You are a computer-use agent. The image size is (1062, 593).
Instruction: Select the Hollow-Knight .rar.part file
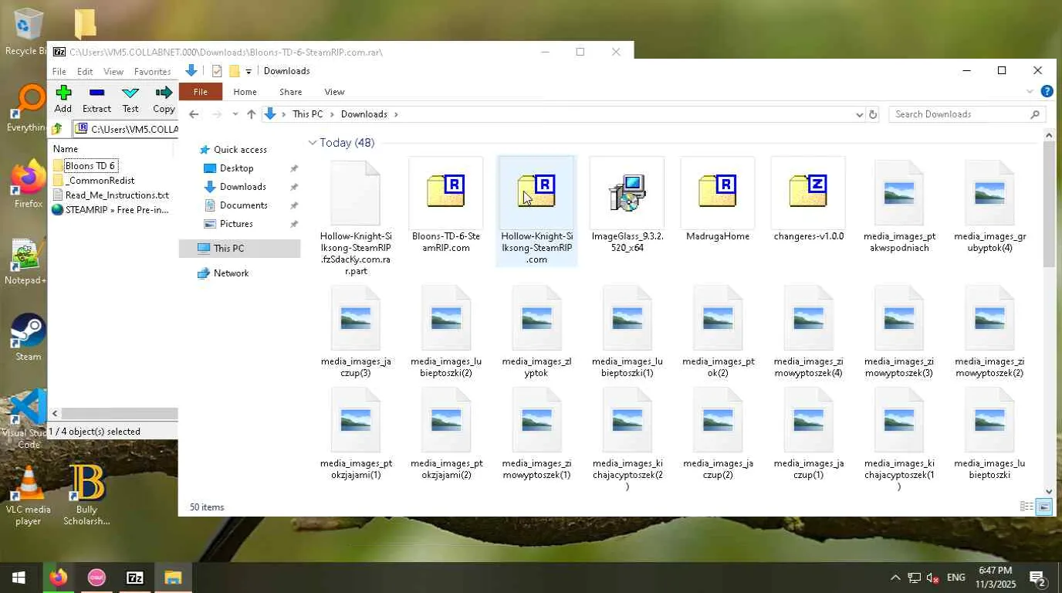356,218
